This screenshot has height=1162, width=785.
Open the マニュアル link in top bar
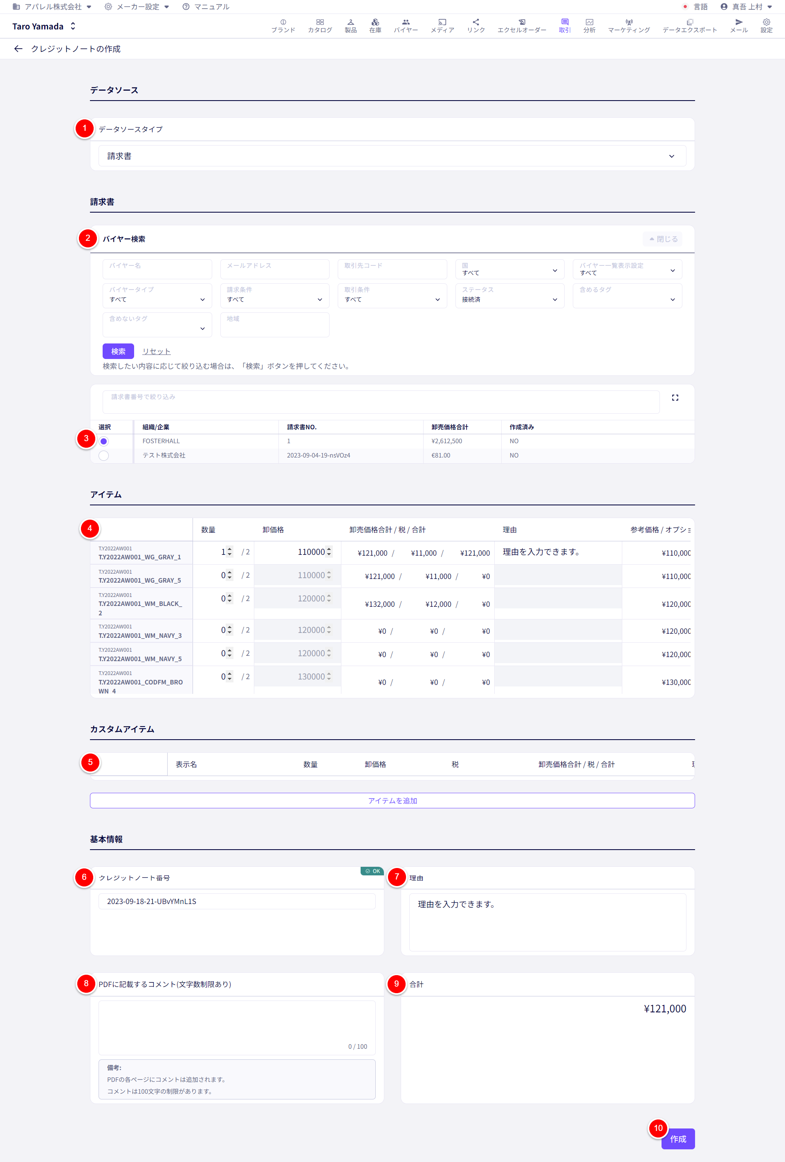click(206, 7)
